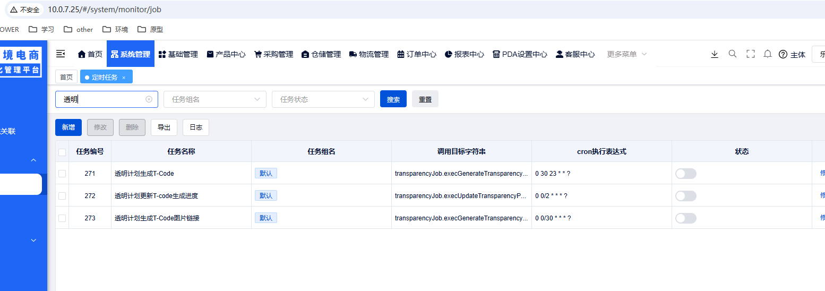The image size is (825, 291).
Task: Toggle status switch for task 273
Action: pos(685,218)
